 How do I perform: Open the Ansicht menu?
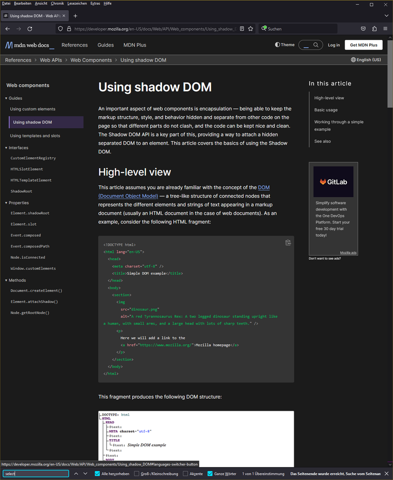coord(41,3)
